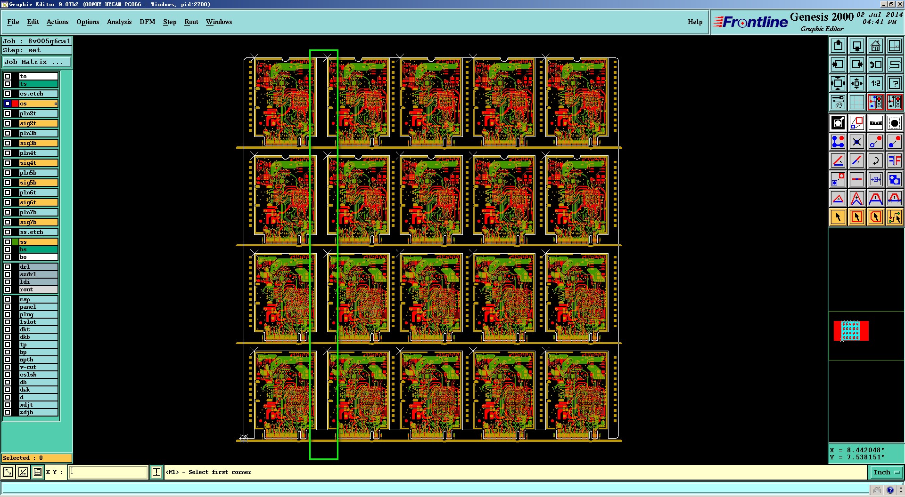Image resolution: width=905 pixels, height=497 pixels.
Task: Open the Windows menu
Action: (219, 22)
